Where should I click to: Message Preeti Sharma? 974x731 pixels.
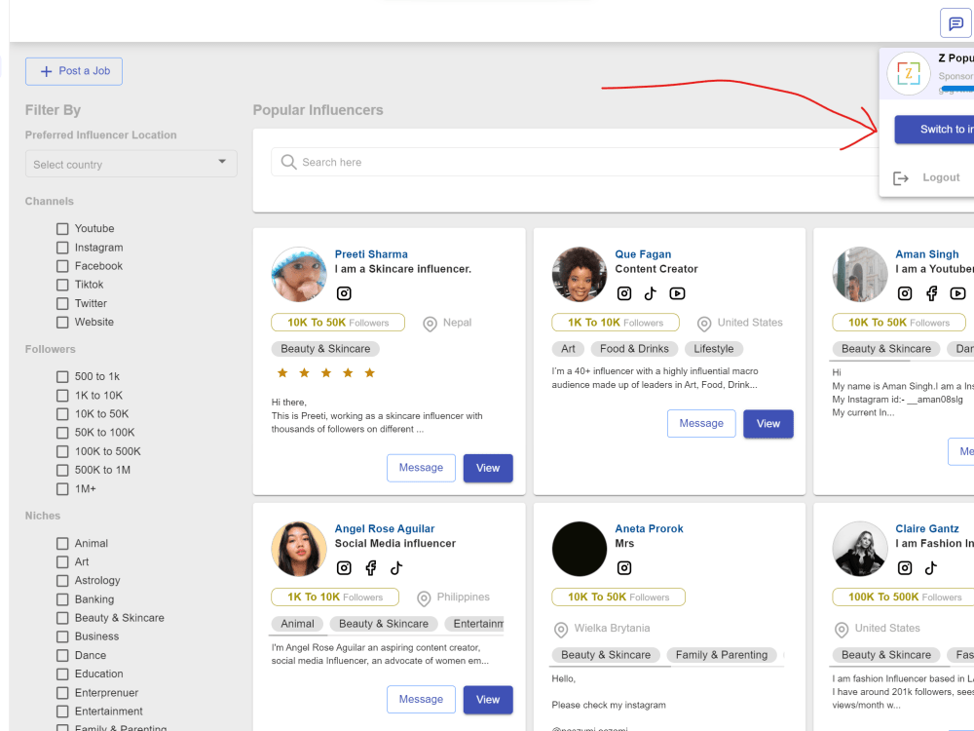click(x=421, y=468)
